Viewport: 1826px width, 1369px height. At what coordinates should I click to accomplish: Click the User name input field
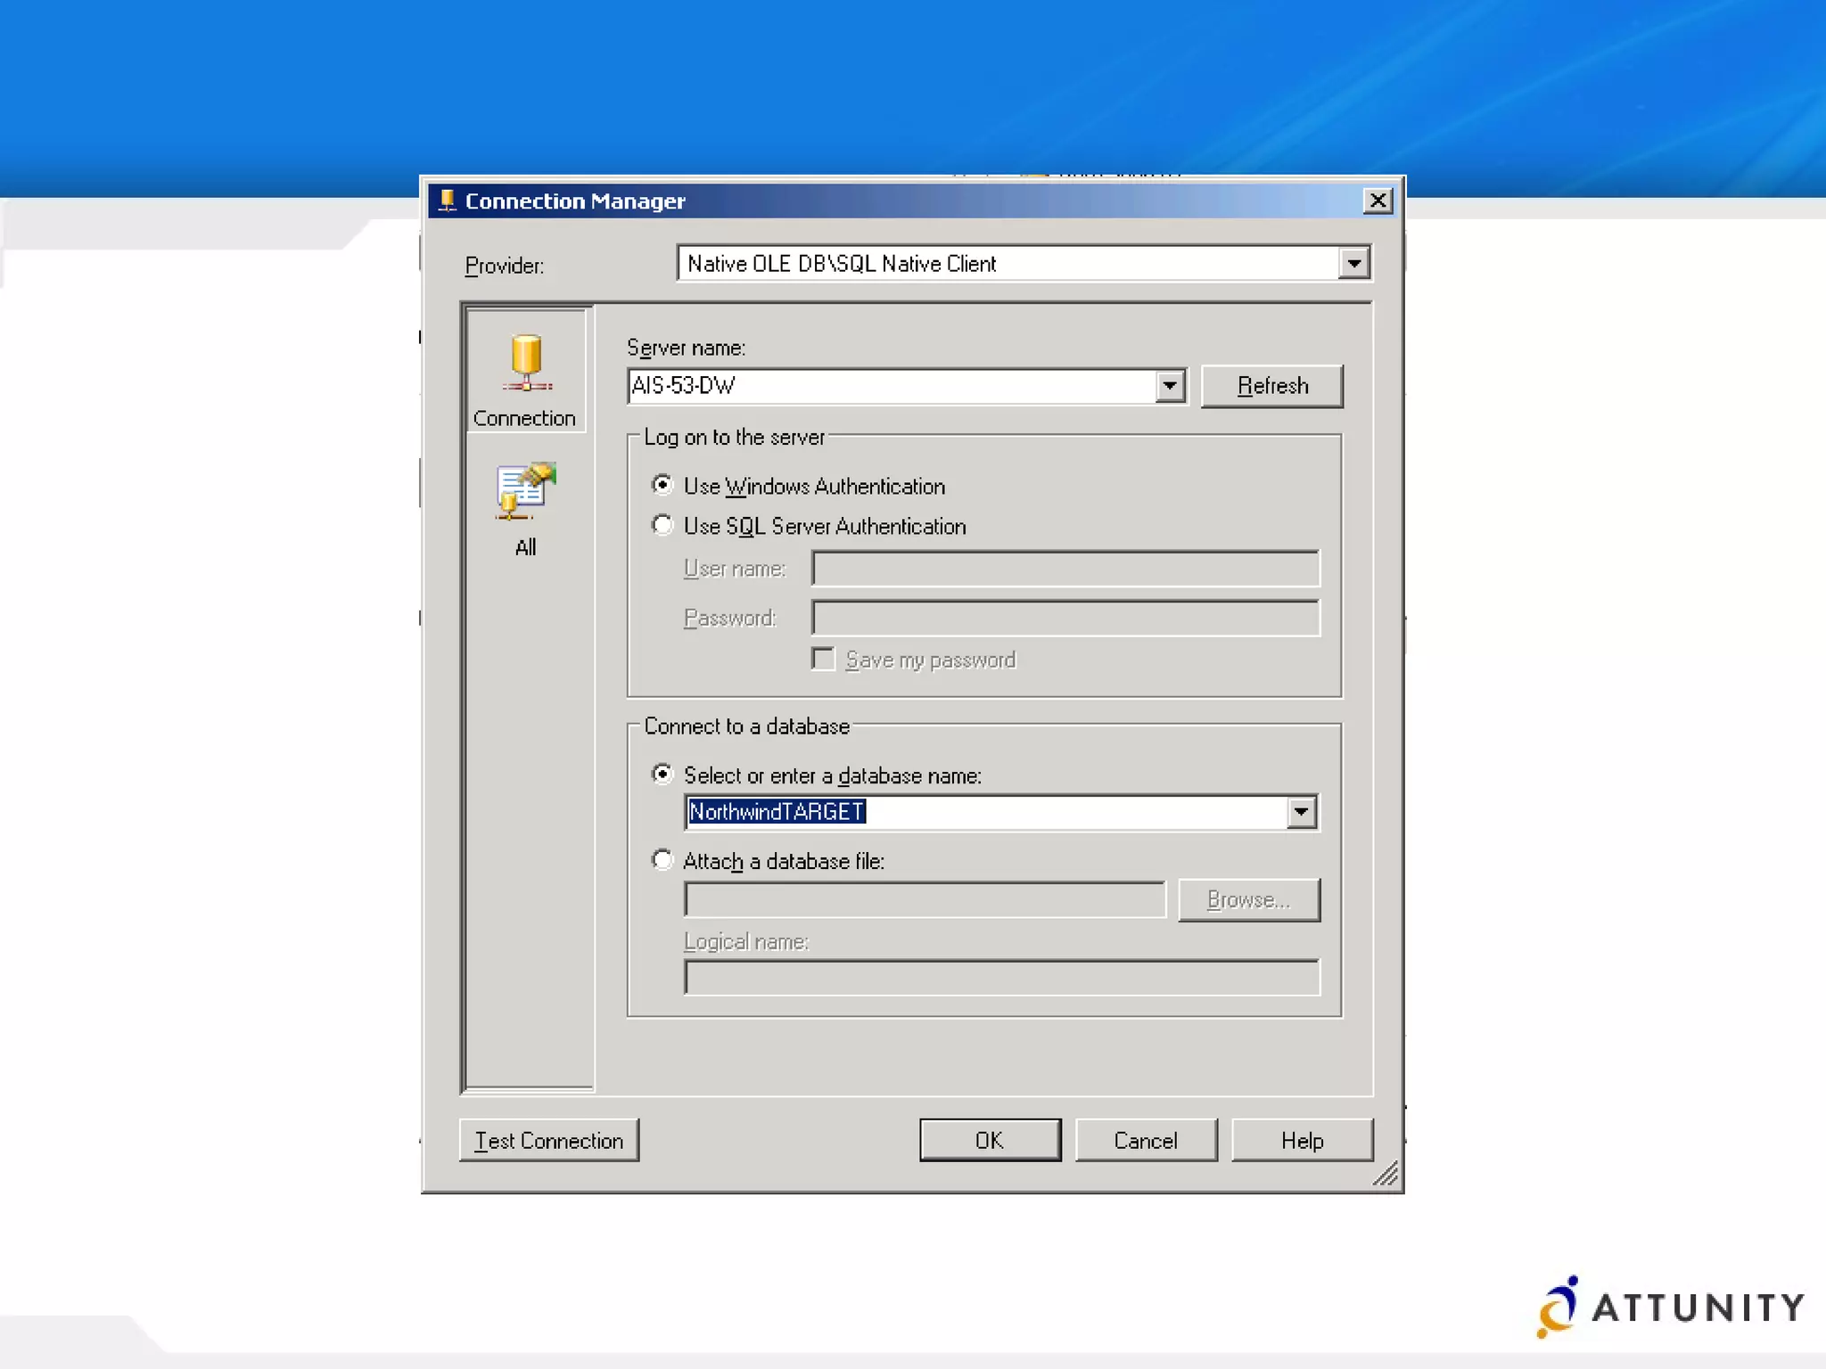tap(1065, 569)
